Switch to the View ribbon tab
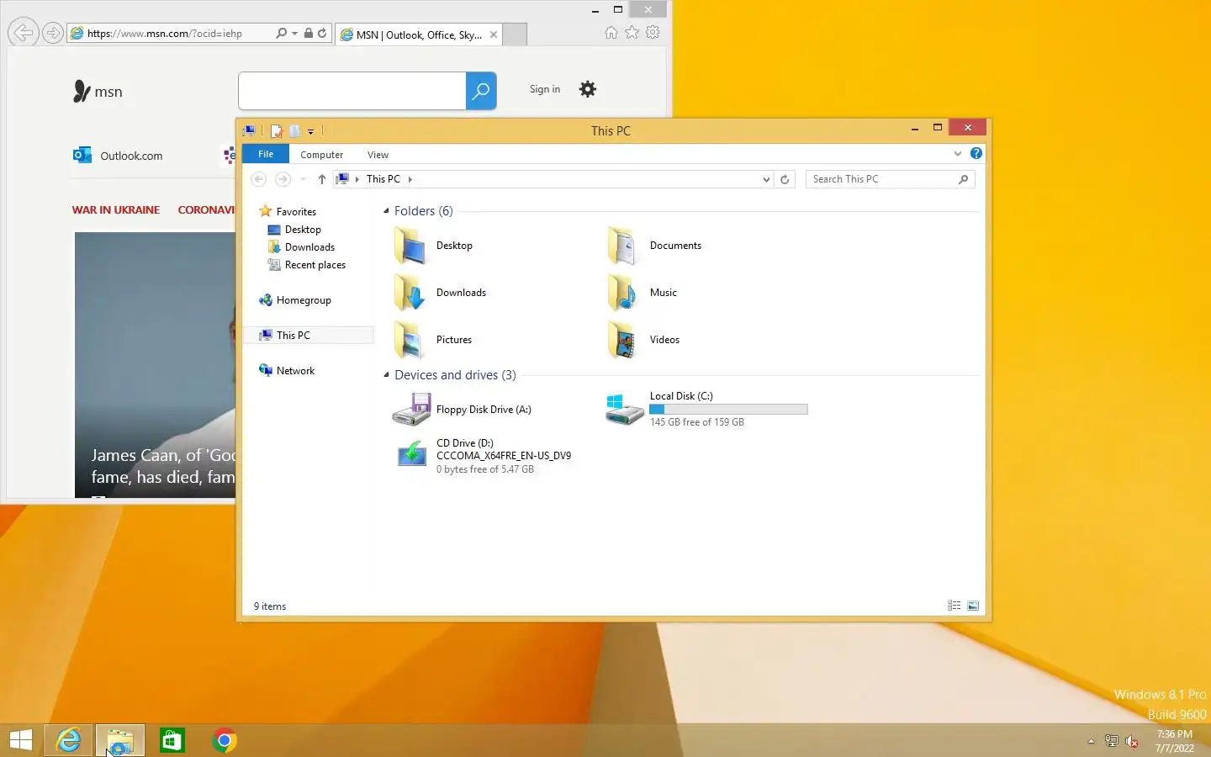Screen dimensions: 1211x757 [378, 155]
